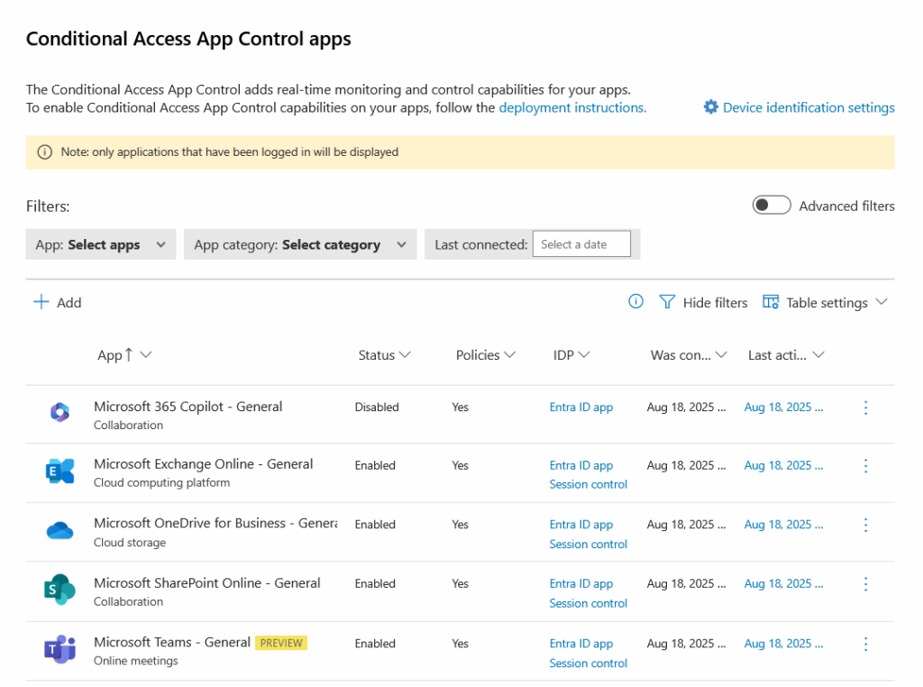923x687 pixels.
Task: Click the SharePoint Online app icon
Action: tap(59, 590)
